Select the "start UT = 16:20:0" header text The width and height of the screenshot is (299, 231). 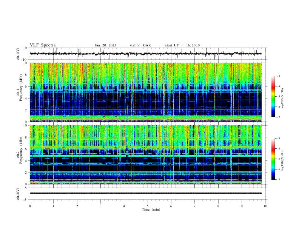coord(182,45)
